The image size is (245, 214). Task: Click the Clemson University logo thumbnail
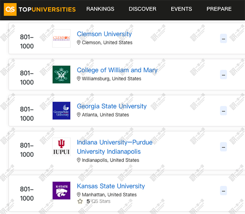[61, 38]
